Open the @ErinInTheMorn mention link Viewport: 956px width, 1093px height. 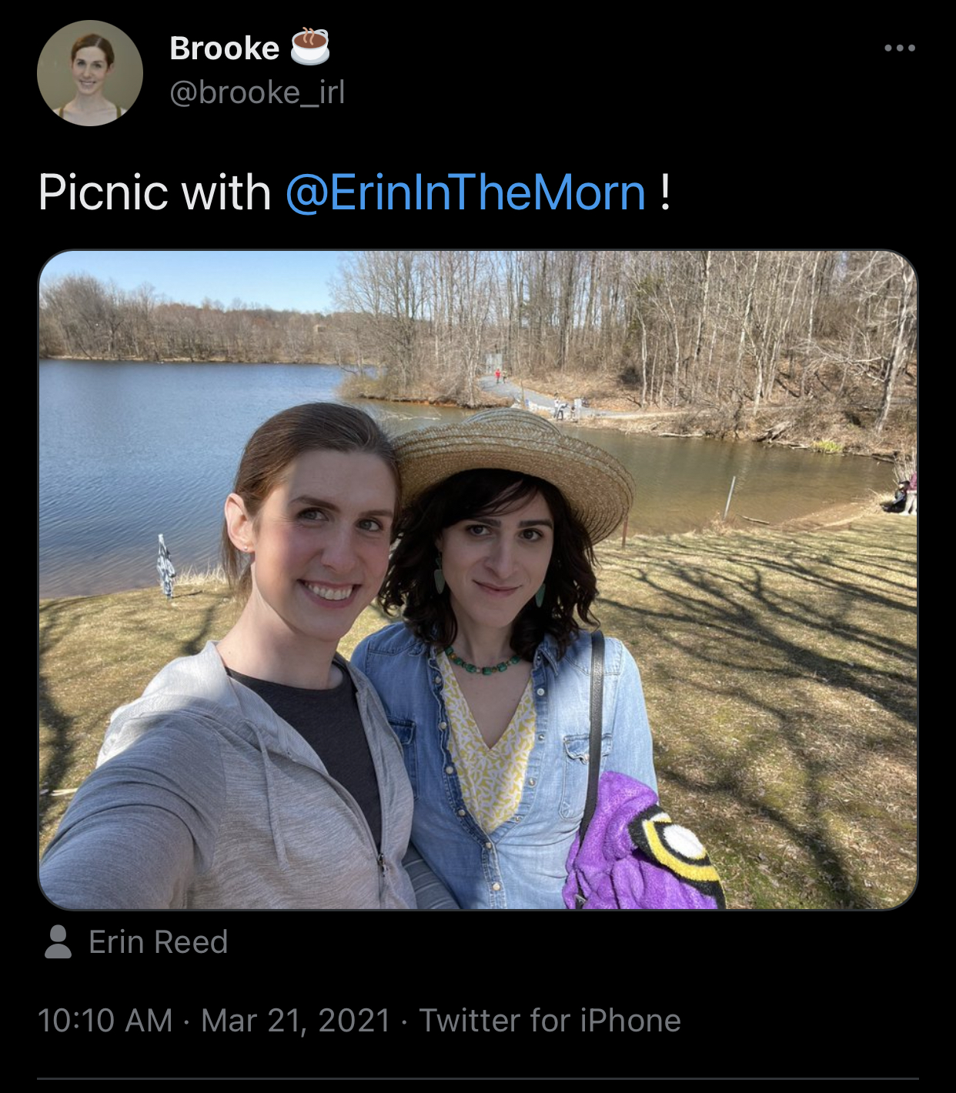(x=465, y=192)
